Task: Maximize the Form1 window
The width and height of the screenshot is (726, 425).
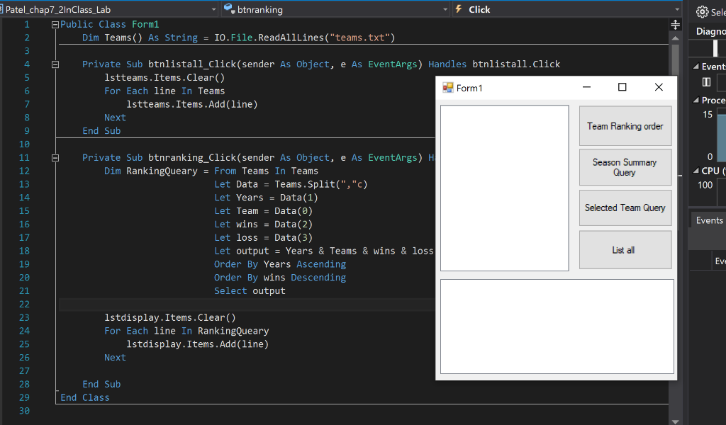Action: point(622,87)
